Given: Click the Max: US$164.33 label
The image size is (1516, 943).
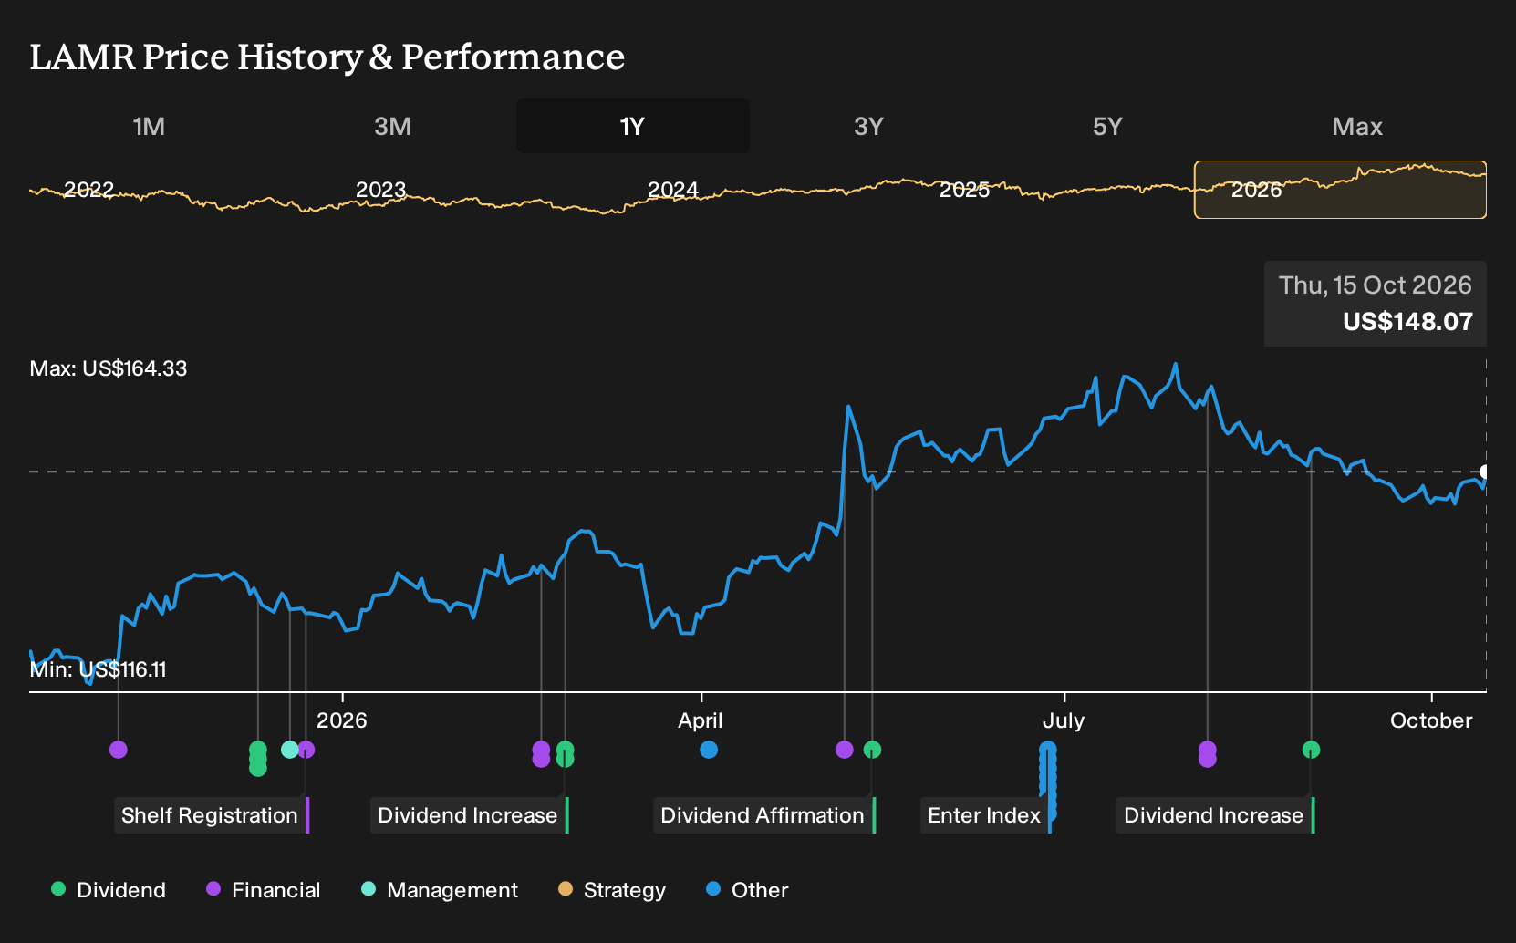Looking at the screenshot, I should pyautogui.click(x=109, y=368).
